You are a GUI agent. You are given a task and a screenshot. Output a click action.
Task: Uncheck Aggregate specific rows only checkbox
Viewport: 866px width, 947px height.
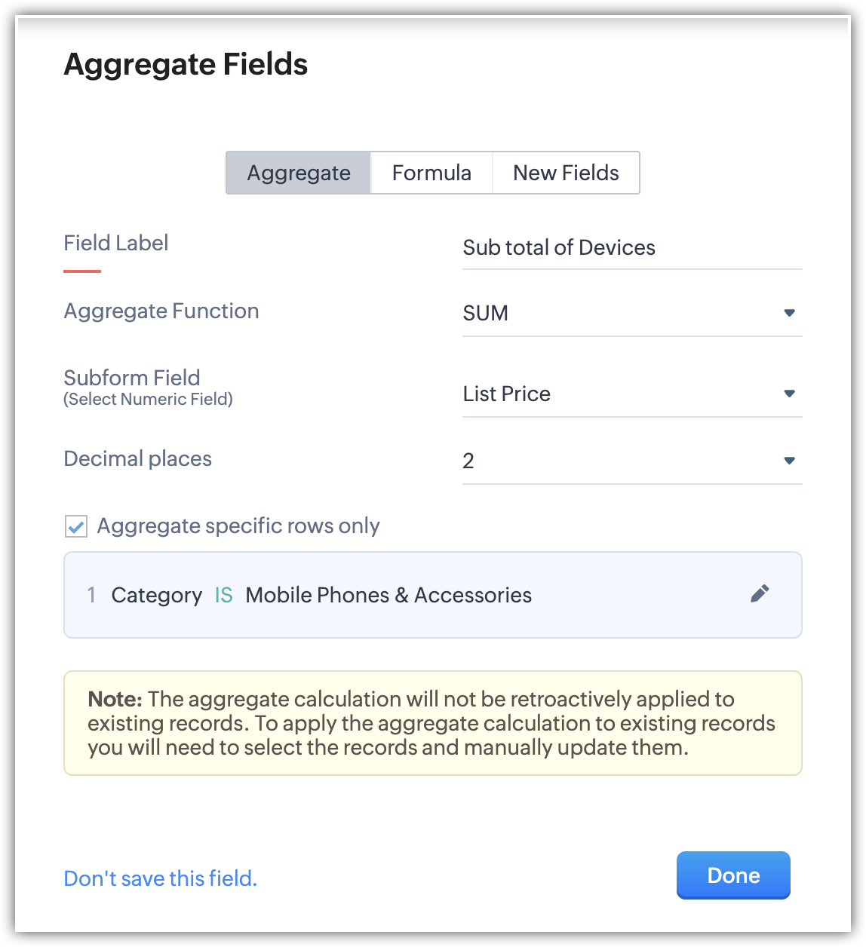point(76,526)
